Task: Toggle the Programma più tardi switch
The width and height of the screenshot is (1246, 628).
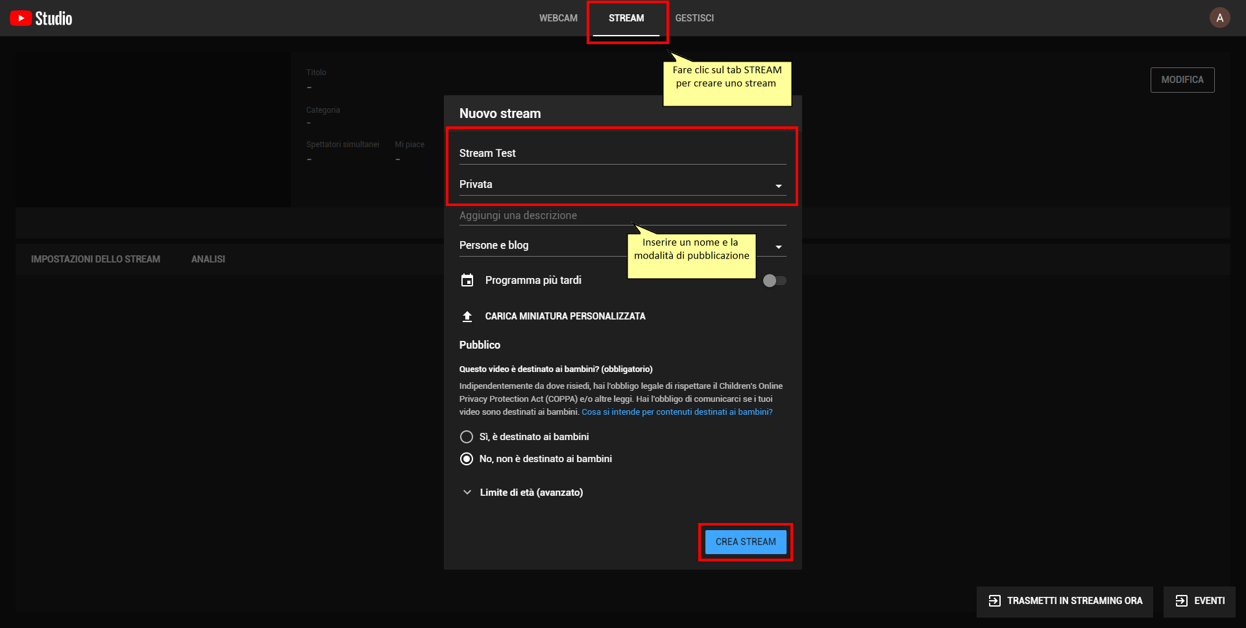Action: point(774,281)
